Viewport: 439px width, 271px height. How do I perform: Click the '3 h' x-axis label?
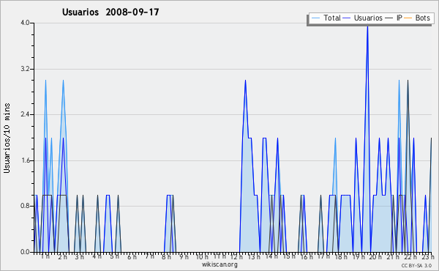79,256
